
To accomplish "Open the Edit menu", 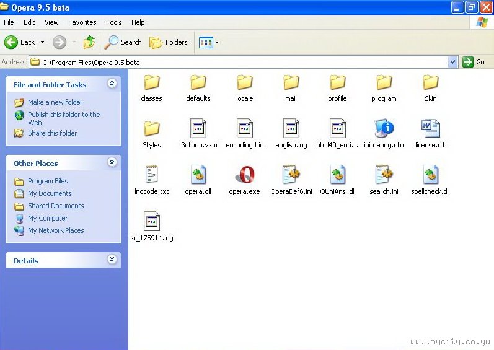I will pos(29,22).
